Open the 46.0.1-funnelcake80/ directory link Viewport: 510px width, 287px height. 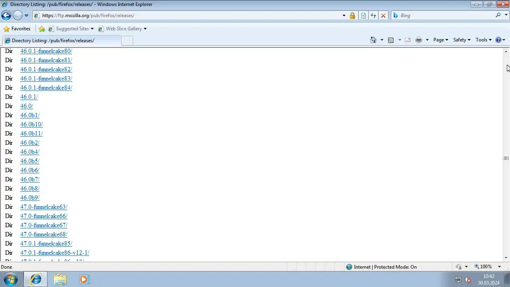pos(46,51)
